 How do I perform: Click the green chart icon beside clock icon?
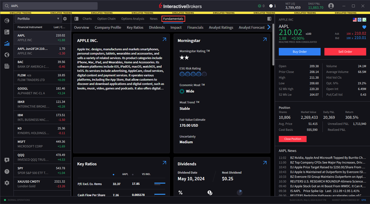coord(364,20)
